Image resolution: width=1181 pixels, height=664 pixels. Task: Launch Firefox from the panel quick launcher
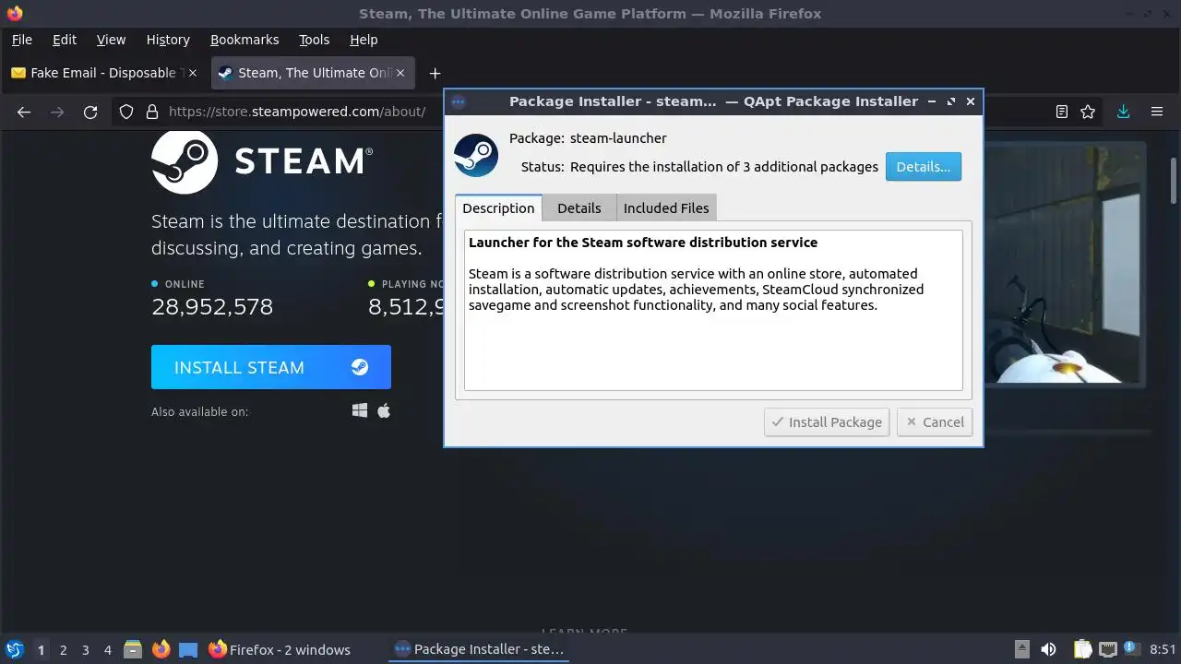[x=161, y=649]
